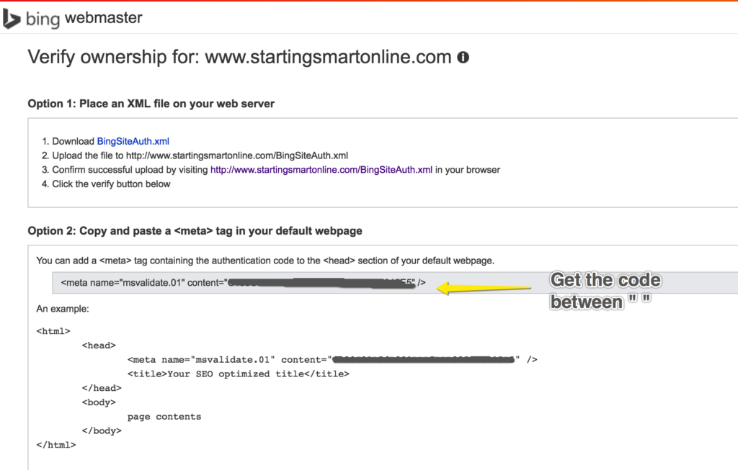Click the Bing logo icon

tap(12, 19)
